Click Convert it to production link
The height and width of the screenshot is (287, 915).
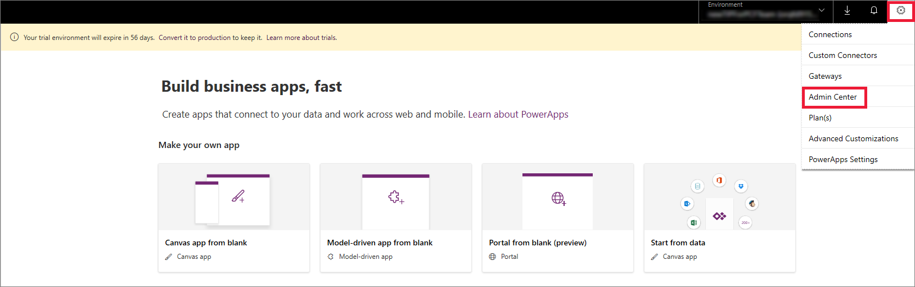(210, 38)
